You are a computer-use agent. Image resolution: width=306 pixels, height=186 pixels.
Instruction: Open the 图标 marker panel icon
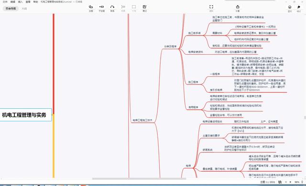point(290,9)
